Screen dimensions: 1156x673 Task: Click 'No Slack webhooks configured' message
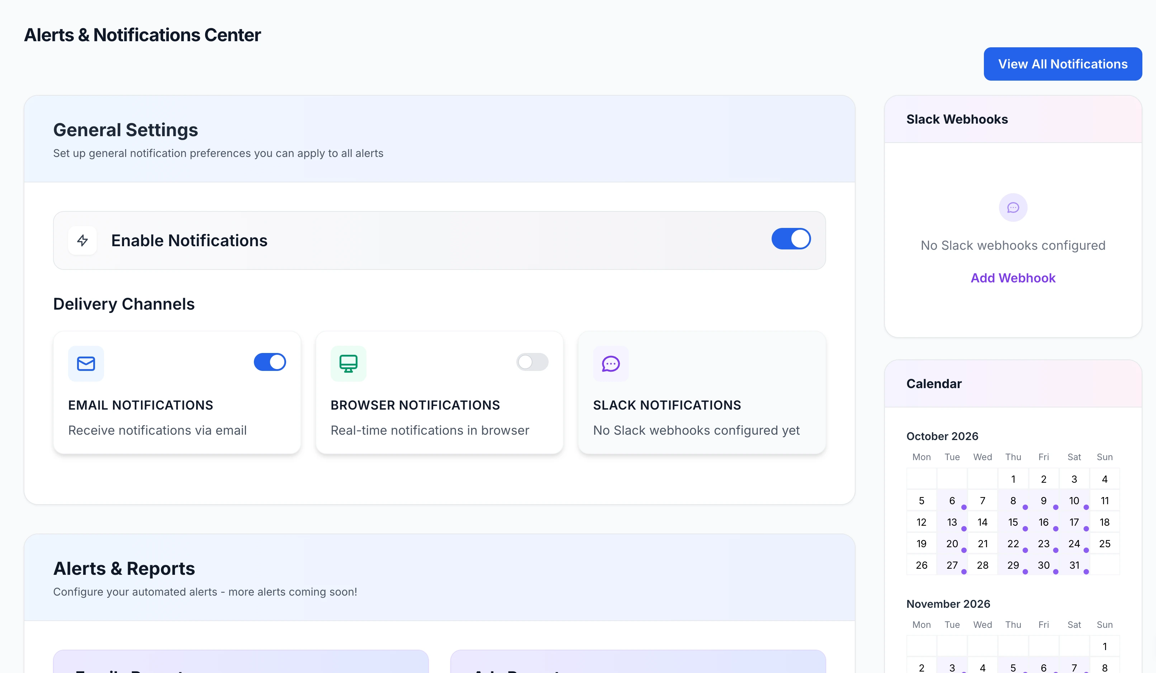point(1013,246)
